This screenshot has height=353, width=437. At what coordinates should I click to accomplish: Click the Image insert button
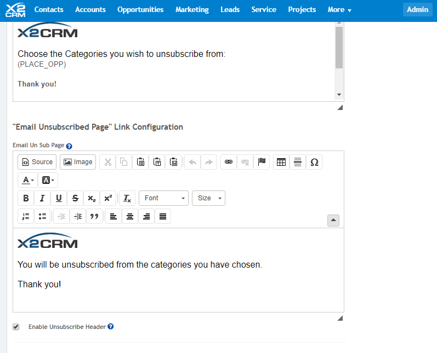pyautogui.click(x=78, y=162)
